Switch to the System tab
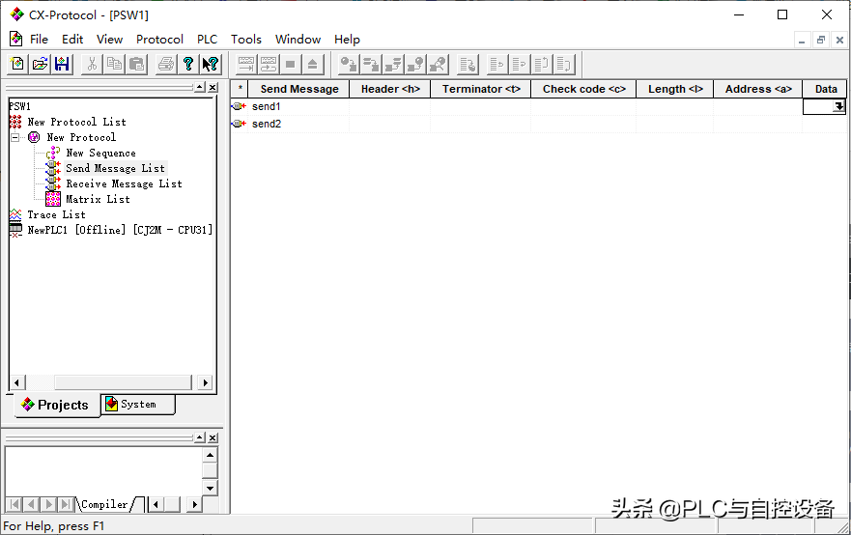The width and height of the screenshot is (851, 535). (x=138, y=405)
